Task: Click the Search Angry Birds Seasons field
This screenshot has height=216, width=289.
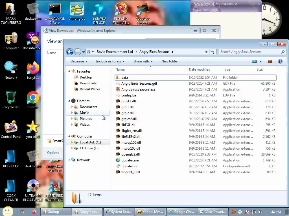Action: [252, 52]
